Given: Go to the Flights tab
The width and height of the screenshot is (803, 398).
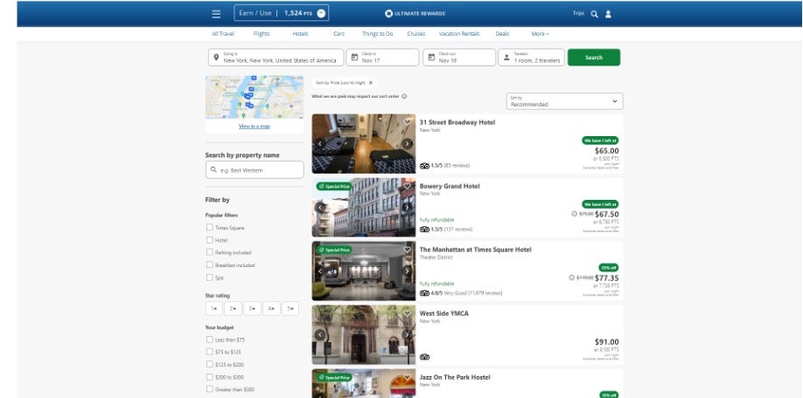Looking at the screenshot, I should [x=262, y=34].
